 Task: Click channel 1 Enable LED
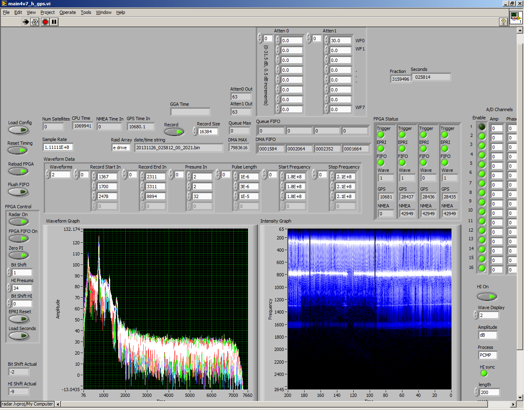coord(482,127)
